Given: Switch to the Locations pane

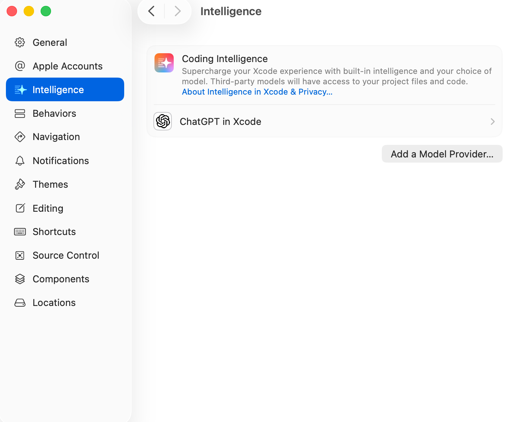Looking at the screenshot, I should click(54, 303).
